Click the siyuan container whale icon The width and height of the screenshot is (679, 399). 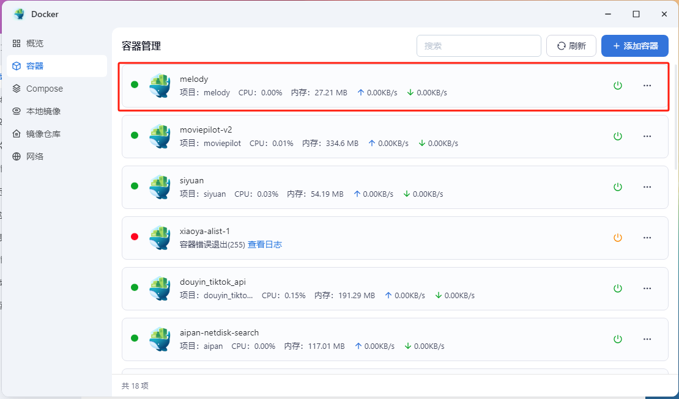click(160, 186)
